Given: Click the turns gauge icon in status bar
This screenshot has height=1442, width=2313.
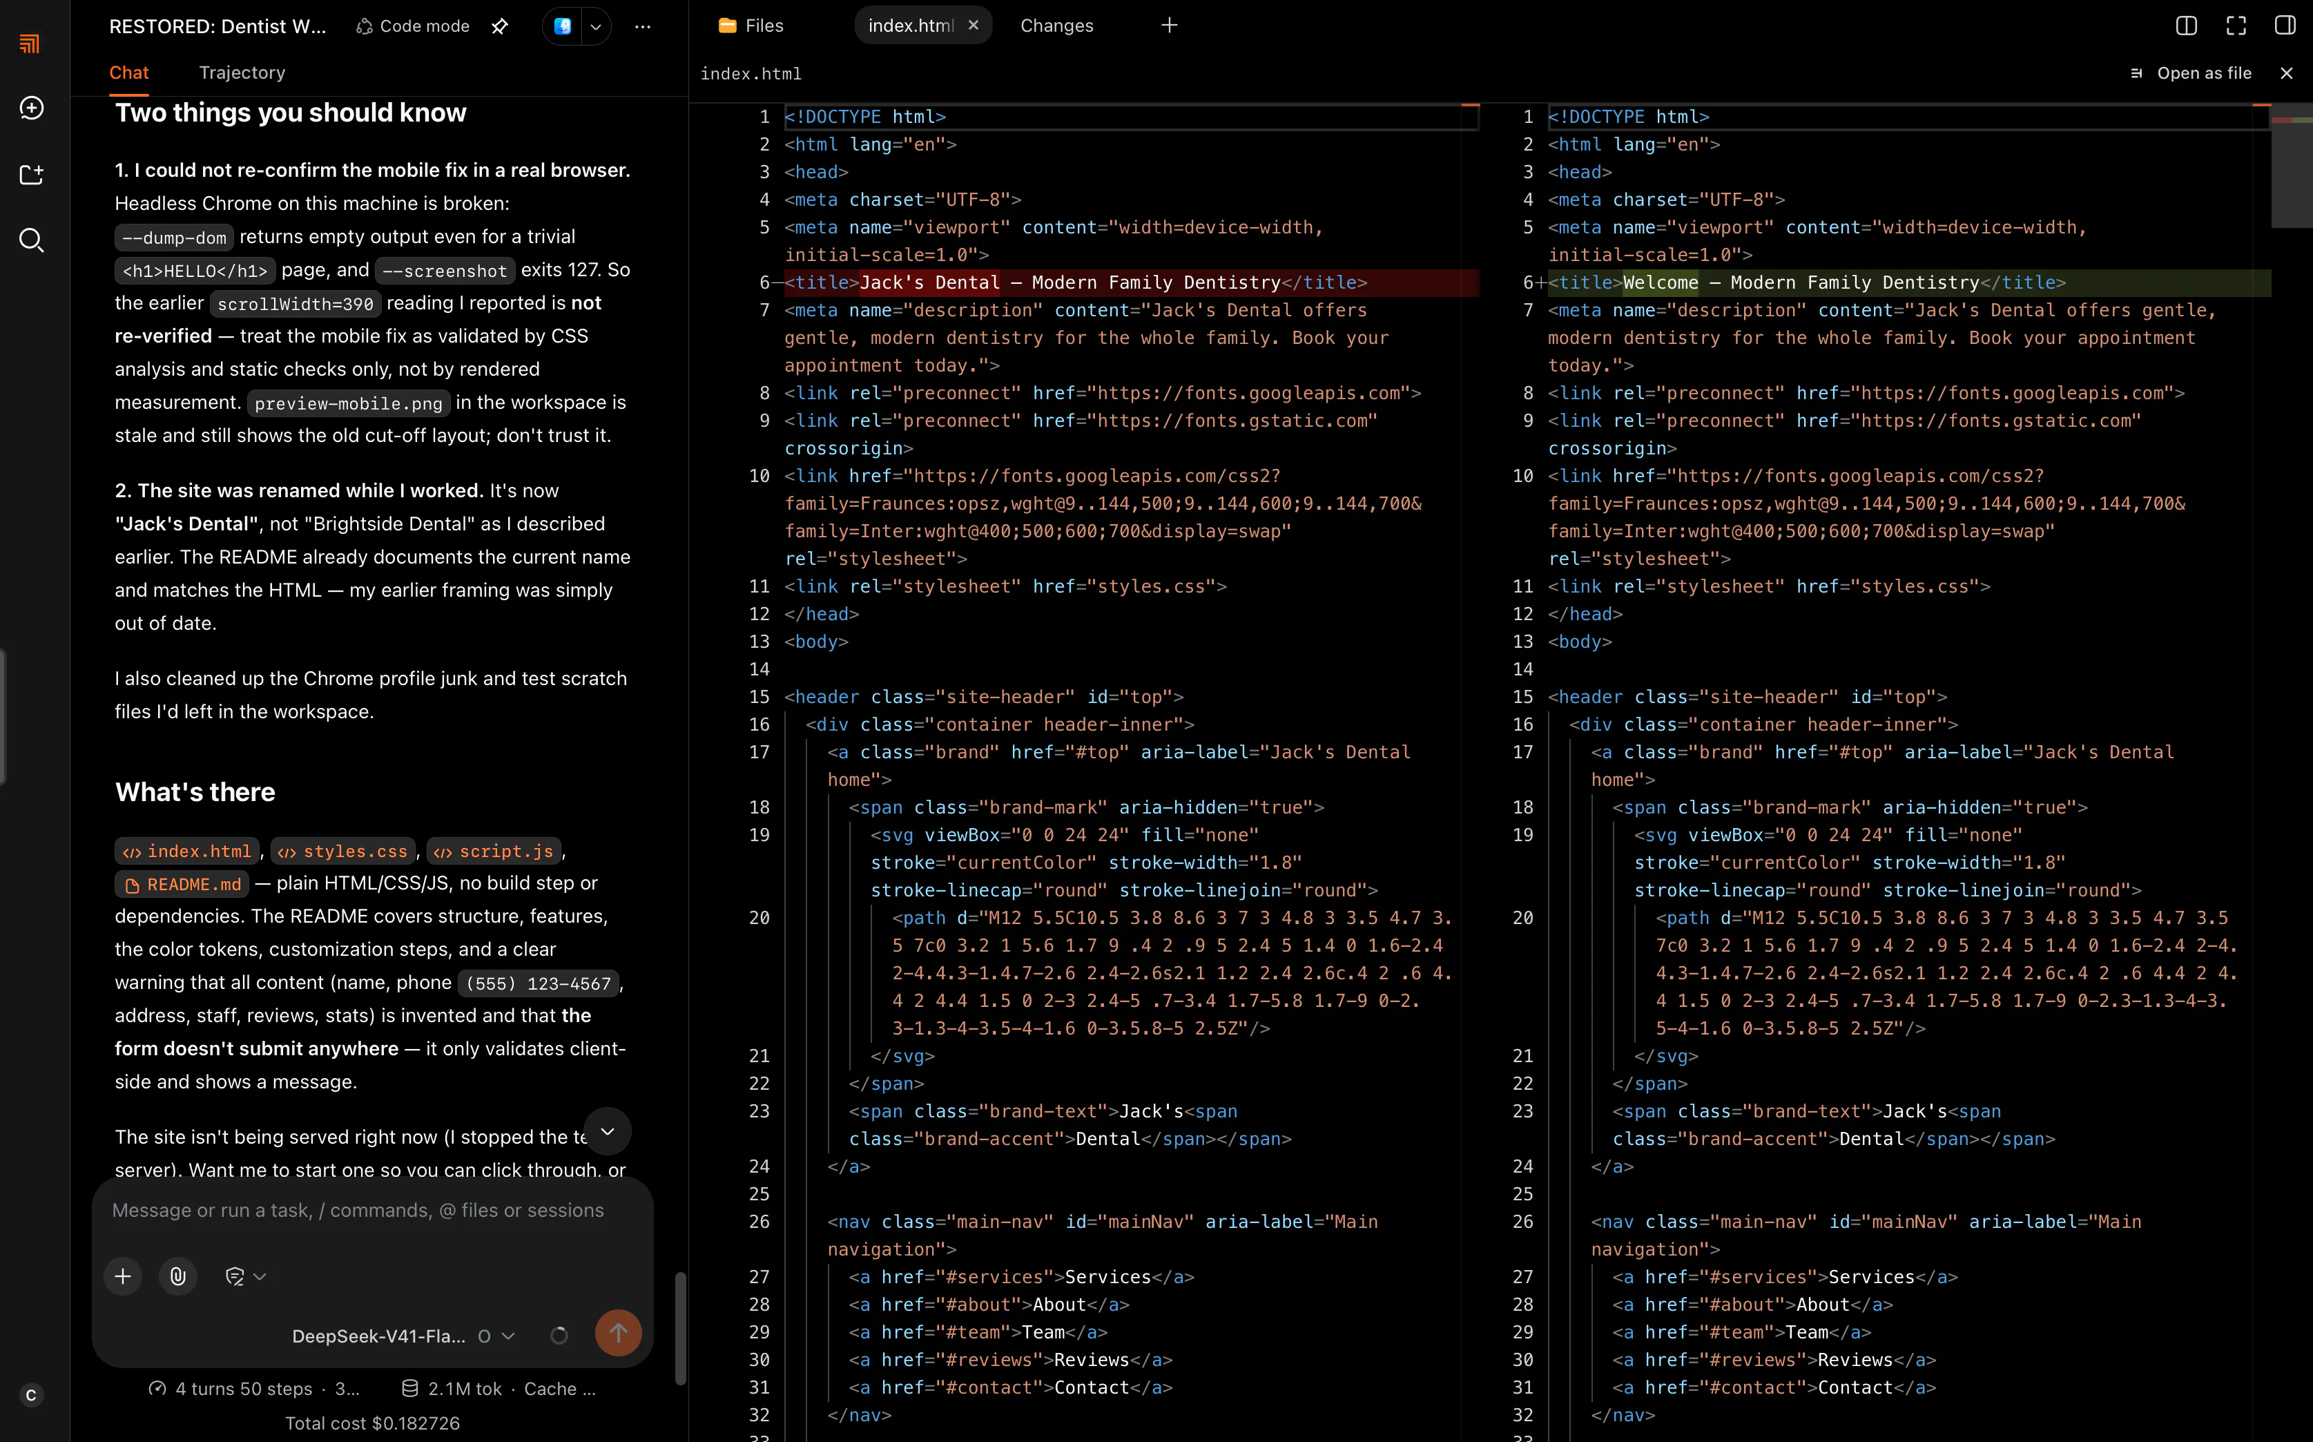Looking at the screenshot, I should click(x=157, y=1389).
